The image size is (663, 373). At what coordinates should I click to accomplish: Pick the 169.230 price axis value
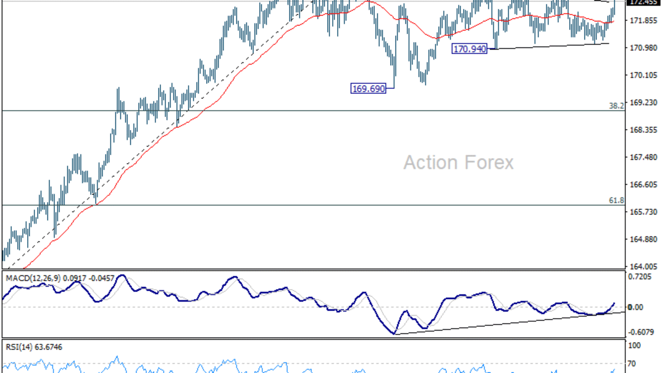[643, 103]
